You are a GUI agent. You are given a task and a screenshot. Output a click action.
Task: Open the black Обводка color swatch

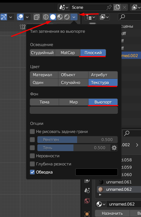click(97, 172)
